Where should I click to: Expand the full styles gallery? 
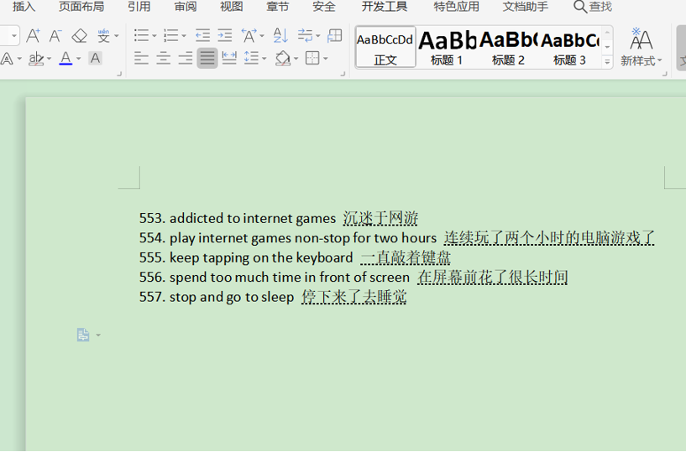(607, 62)
